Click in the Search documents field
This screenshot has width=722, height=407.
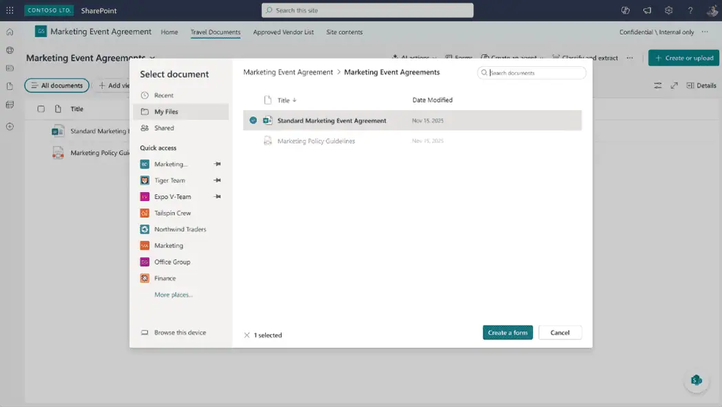(x=532, y=73)
